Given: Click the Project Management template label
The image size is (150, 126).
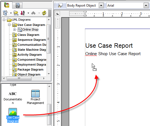Looking at the screenshot, I should [x=35, y=101].
